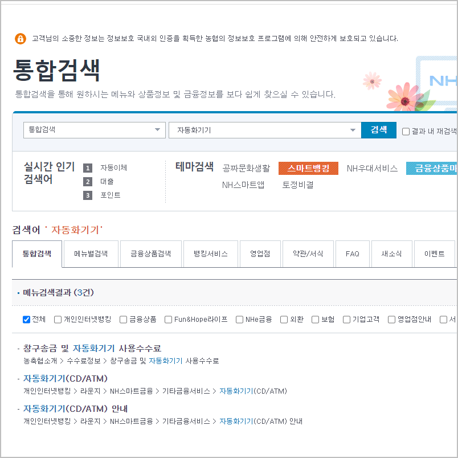This screenshot has height=458, width=458.
Task: Click the 메뉴검색결과 (3건) heading
Action: click(58, 292)
